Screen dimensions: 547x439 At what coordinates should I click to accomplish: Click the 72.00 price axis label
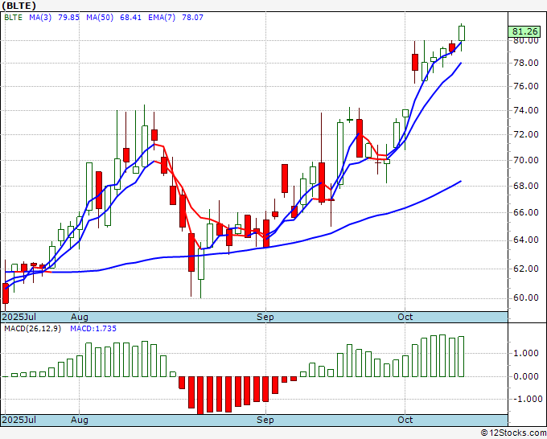[x=526, y=134]
